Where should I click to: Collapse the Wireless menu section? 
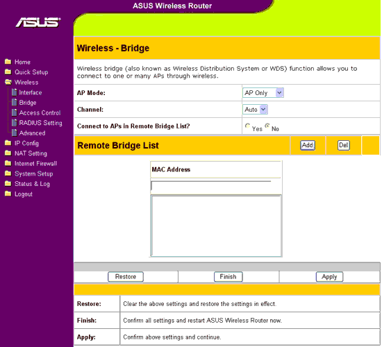pyautogui.click(x=26, y=83)
